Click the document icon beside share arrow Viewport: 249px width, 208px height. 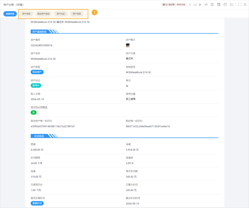click(x=212, y=5)
